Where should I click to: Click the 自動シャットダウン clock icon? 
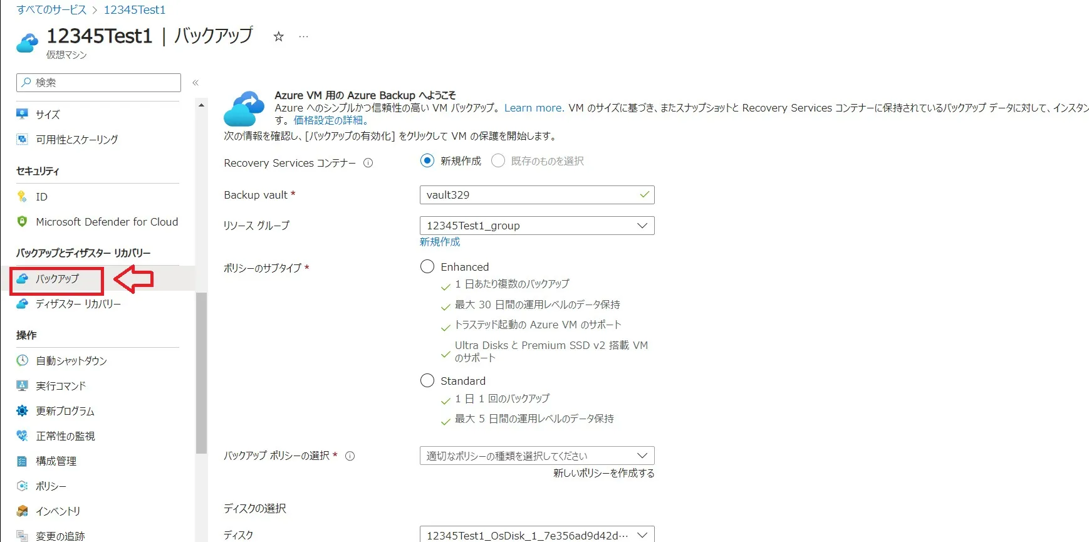click(x=23, y=360)
